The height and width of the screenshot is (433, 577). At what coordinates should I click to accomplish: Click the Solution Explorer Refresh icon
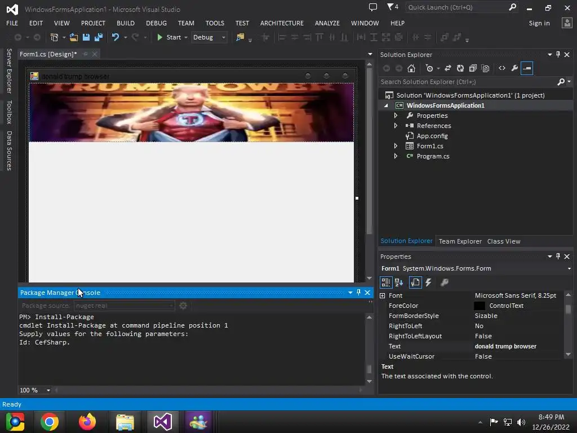pyautogui.click(x=460, y=68)
